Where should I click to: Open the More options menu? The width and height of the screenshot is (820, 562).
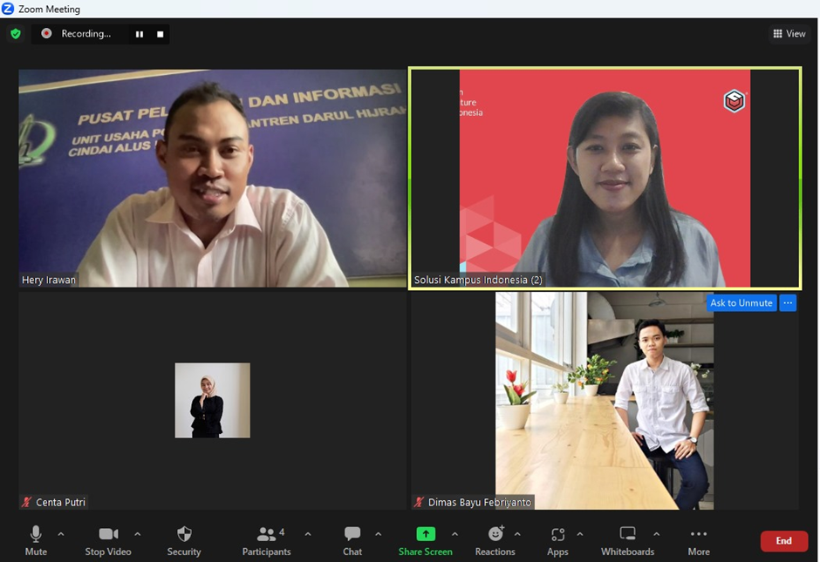(x=699, y=540)
